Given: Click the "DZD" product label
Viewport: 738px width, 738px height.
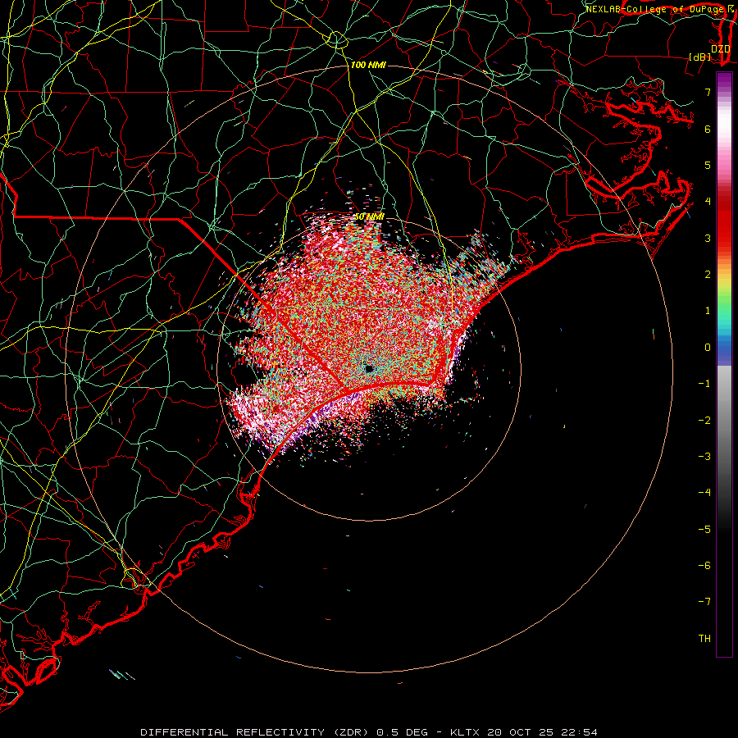Looking at the screenshot, I should pos(720,49).
